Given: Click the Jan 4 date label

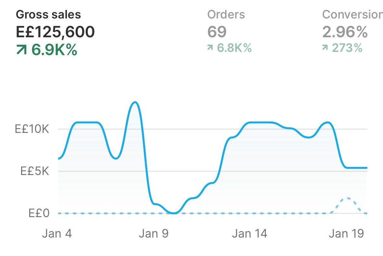Looking at the screenshot, I should (57, 233).
